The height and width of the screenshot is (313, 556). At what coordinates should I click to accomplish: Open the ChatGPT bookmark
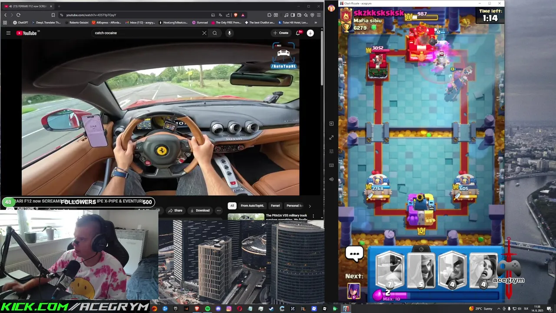tap(20, 23)
